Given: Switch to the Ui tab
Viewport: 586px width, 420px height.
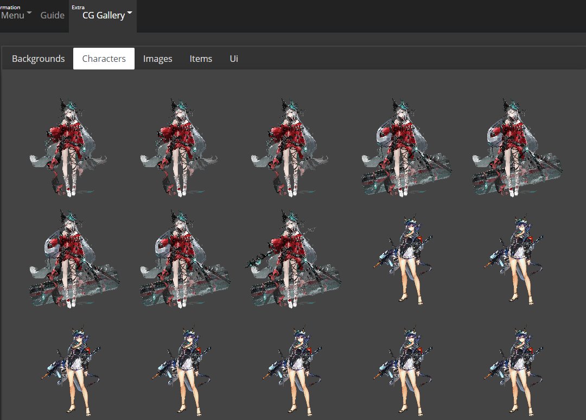Looking at the screenshot, I should click(233, 59).
